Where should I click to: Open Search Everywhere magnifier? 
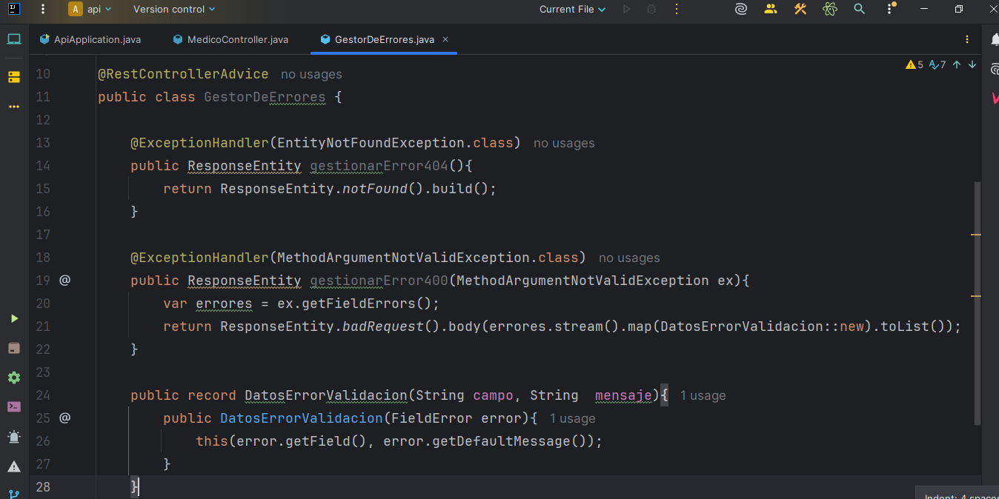[x=859, y=10]
